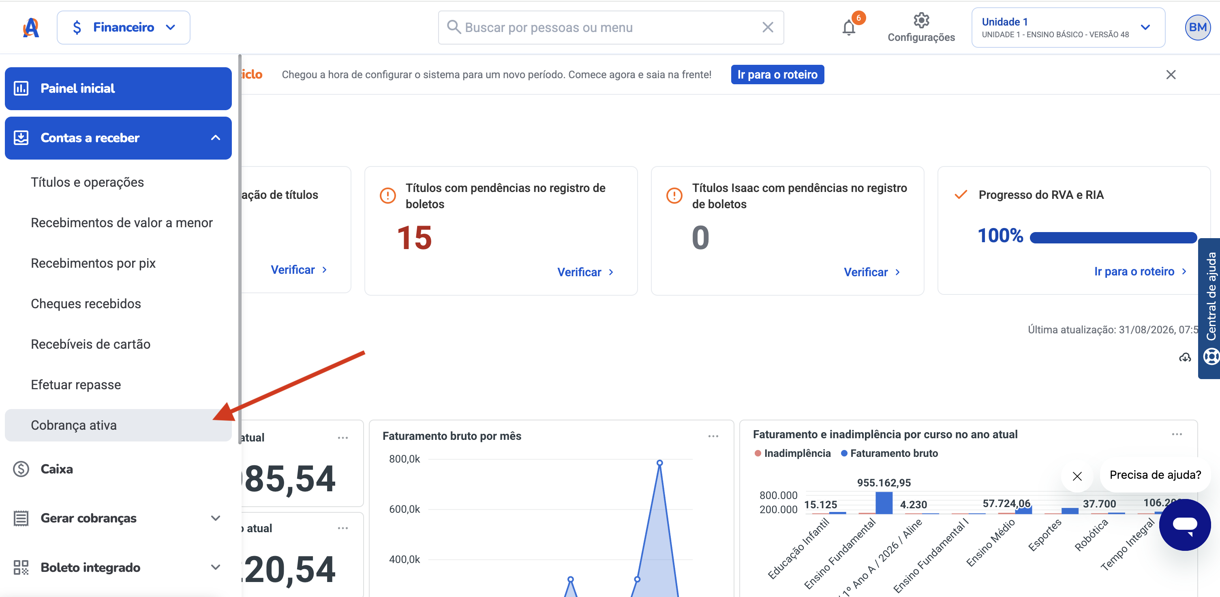The width and height of the screenshot is (1220, 597).
Task: Click Verificar for Títulos Isaac card
Action: (x=872, y=272)
